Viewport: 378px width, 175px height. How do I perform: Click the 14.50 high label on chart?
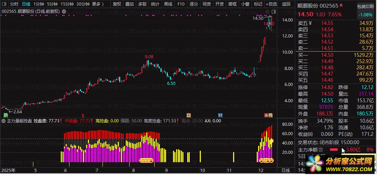coord(258,18)
